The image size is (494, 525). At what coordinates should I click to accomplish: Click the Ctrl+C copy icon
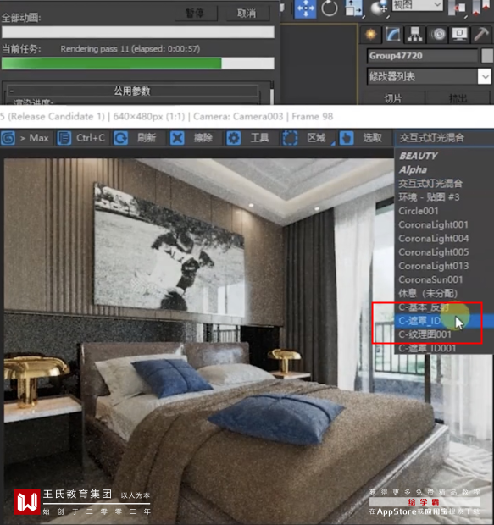[x=64, y=138]
